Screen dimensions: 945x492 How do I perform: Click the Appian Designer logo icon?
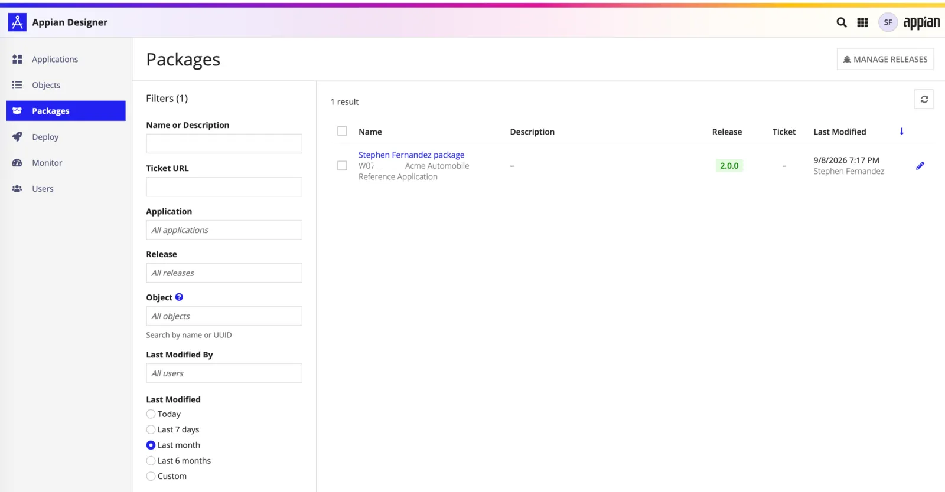tap(17, 22)
